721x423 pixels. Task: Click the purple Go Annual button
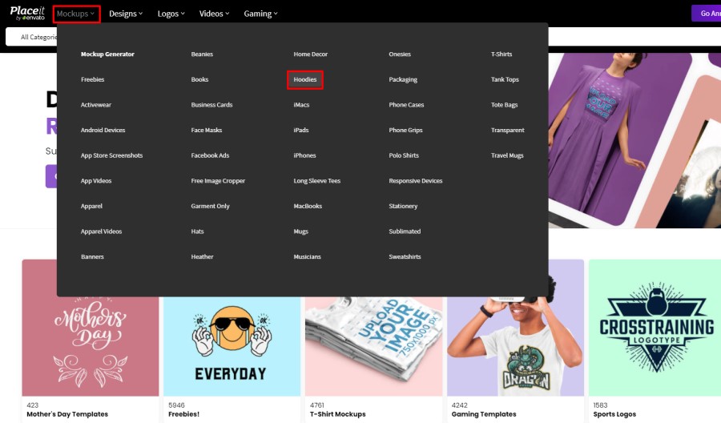click(707, 14)
